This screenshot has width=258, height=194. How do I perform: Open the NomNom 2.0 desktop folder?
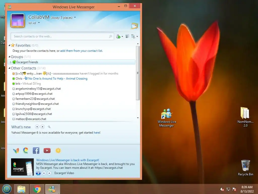[x=245, y=117]
